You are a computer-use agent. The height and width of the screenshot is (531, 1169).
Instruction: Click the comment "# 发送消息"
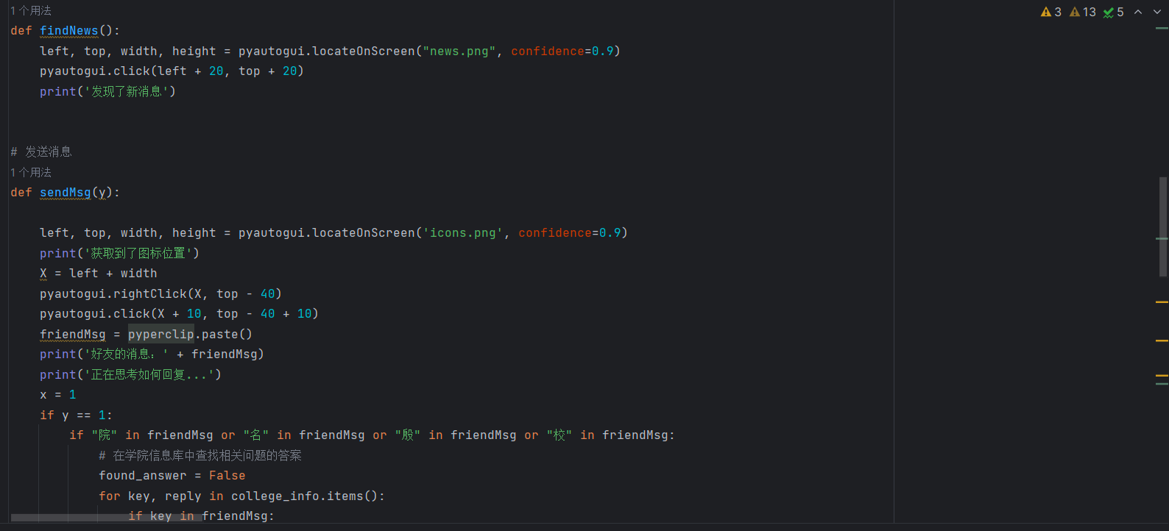pos(41,152)
